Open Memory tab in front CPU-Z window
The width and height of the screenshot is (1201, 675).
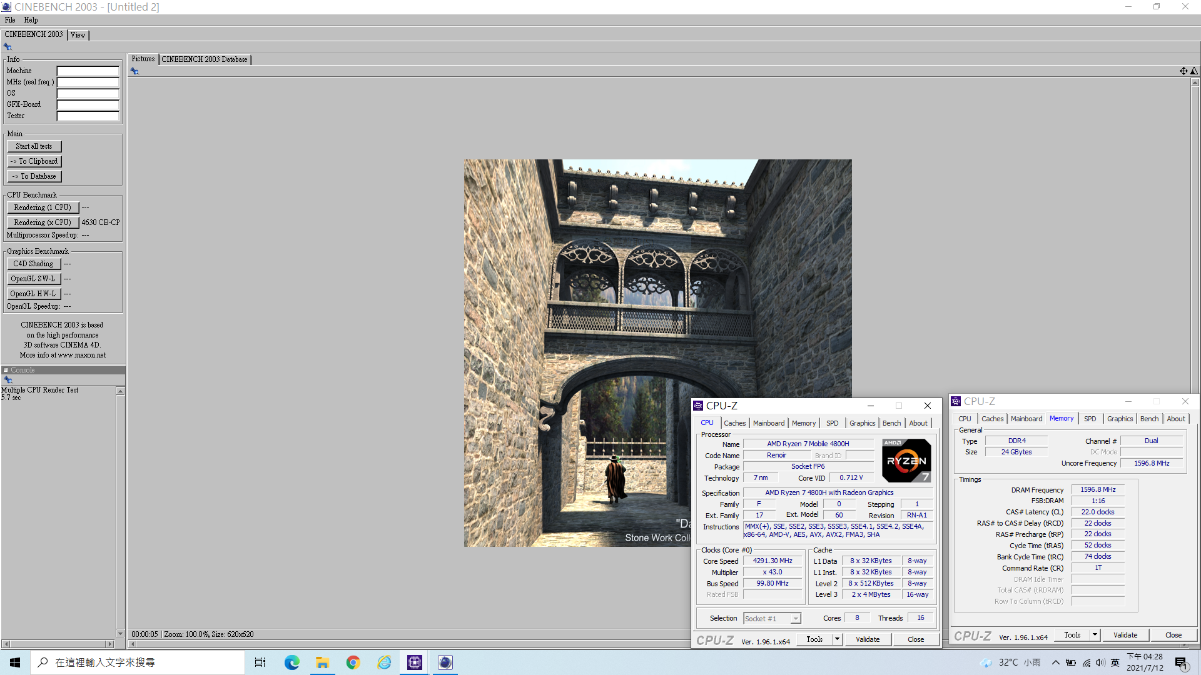click(x=804, y=423)
